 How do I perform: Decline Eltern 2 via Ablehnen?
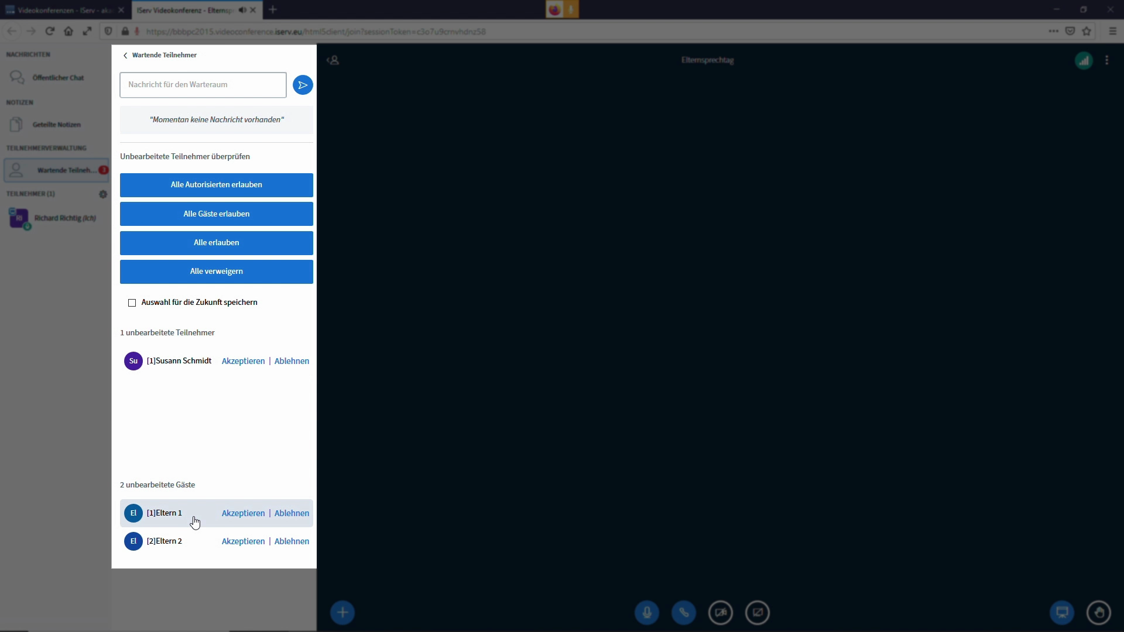292,541
